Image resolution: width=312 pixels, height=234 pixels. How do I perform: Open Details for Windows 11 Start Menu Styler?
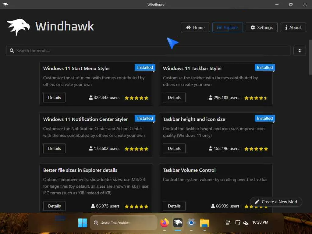coord(54,97)
